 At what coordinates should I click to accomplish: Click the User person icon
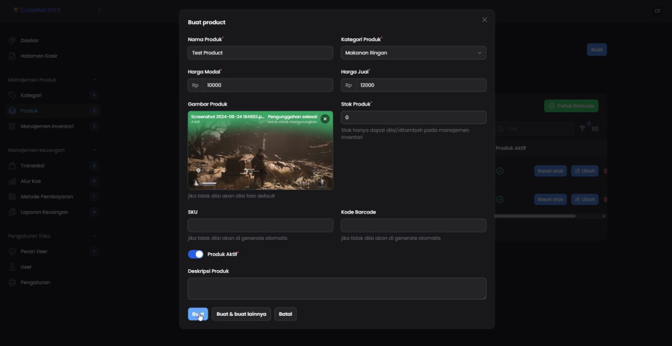coord(12,266)
